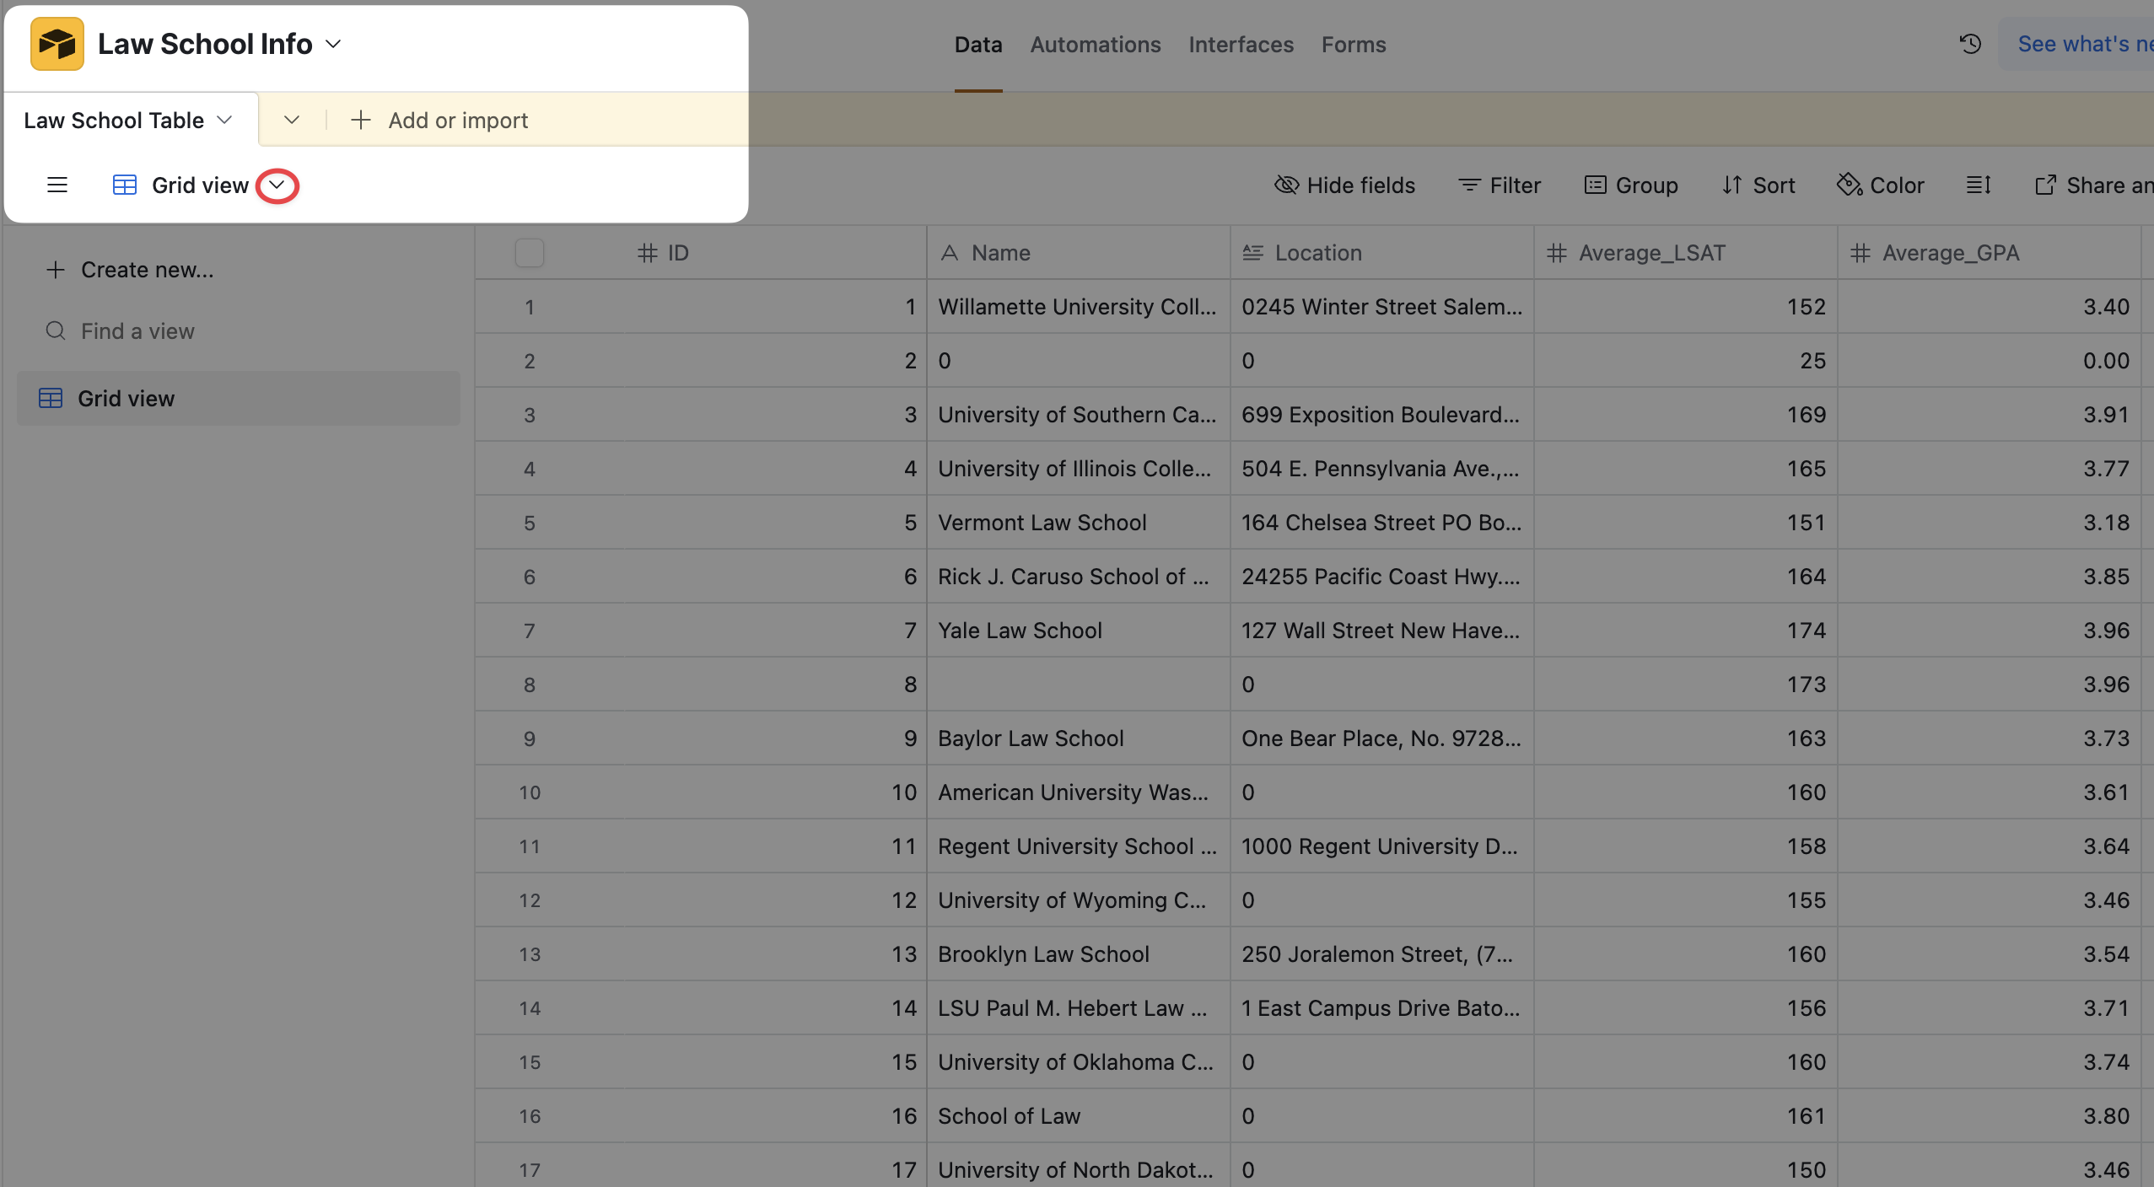Switch to the Data tab
This screenshot has height=1187, width=2154.
tap(978, 44)
